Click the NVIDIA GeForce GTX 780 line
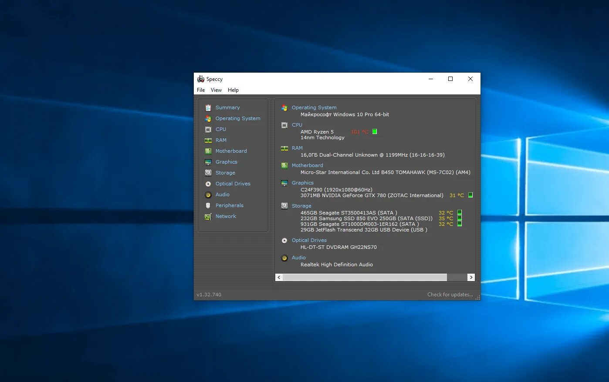Viewport: 609px width, 382px height. tap(372, 195)
